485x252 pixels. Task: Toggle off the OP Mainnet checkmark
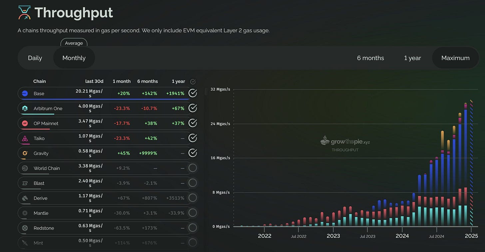tap(193, 123)
